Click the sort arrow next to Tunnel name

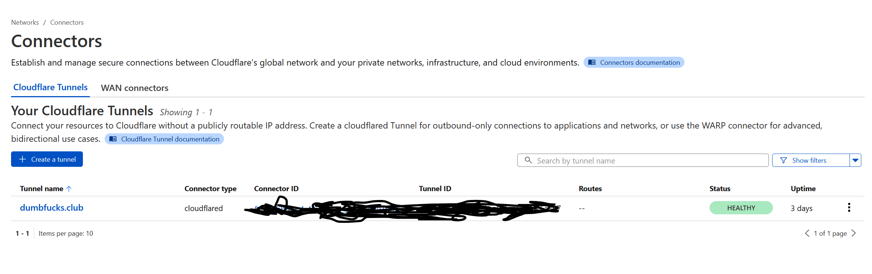click(69, 188)
